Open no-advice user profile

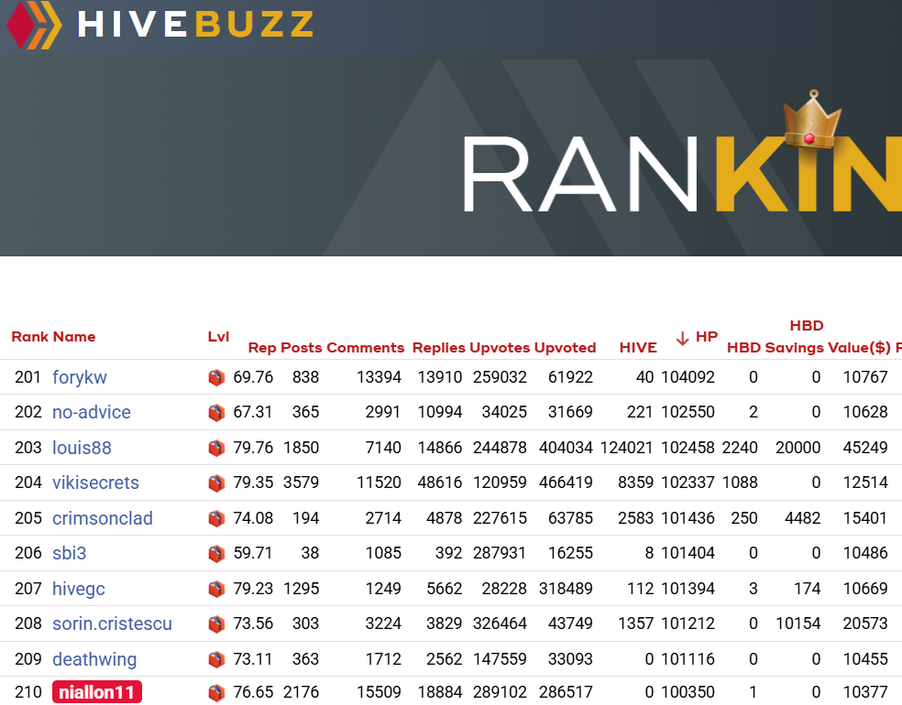(92, 412)
